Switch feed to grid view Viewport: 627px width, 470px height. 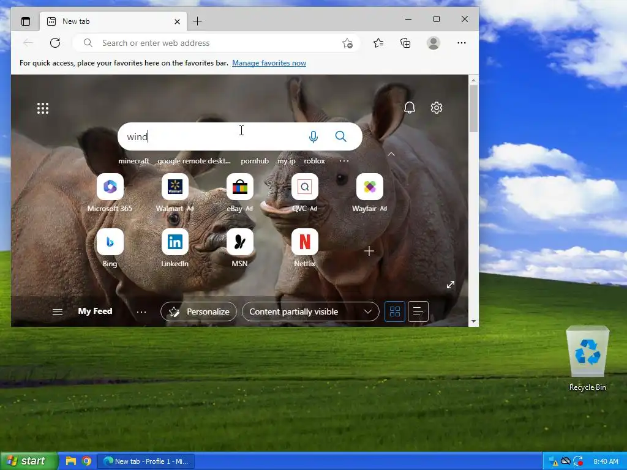click(x=395, y=311)
